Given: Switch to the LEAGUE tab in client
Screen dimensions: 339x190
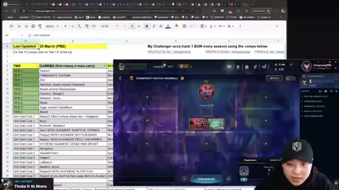Looking at the screenshot, I should [x=158, y=66].
